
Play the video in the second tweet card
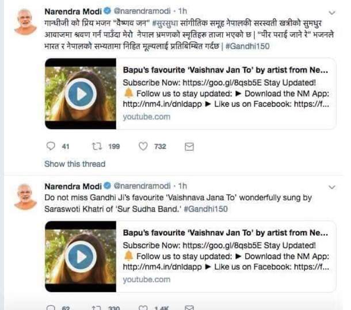tap(81, 257)
